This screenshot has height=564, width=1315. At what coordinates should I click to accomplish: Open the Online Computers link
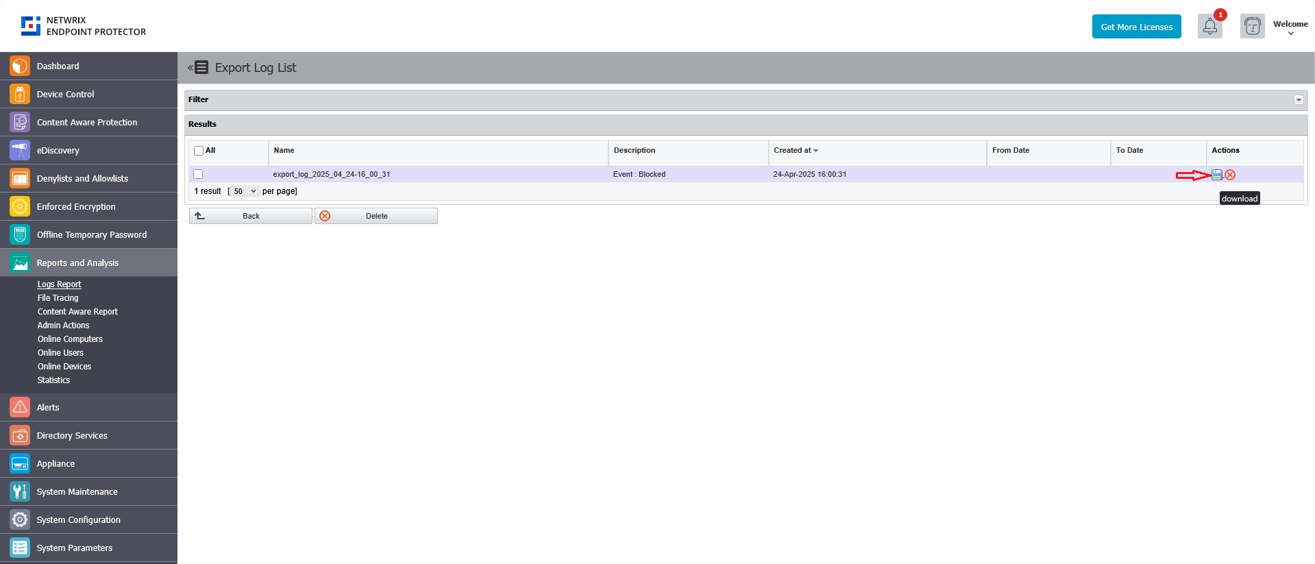pyautogui.click(x=70, y=339)
